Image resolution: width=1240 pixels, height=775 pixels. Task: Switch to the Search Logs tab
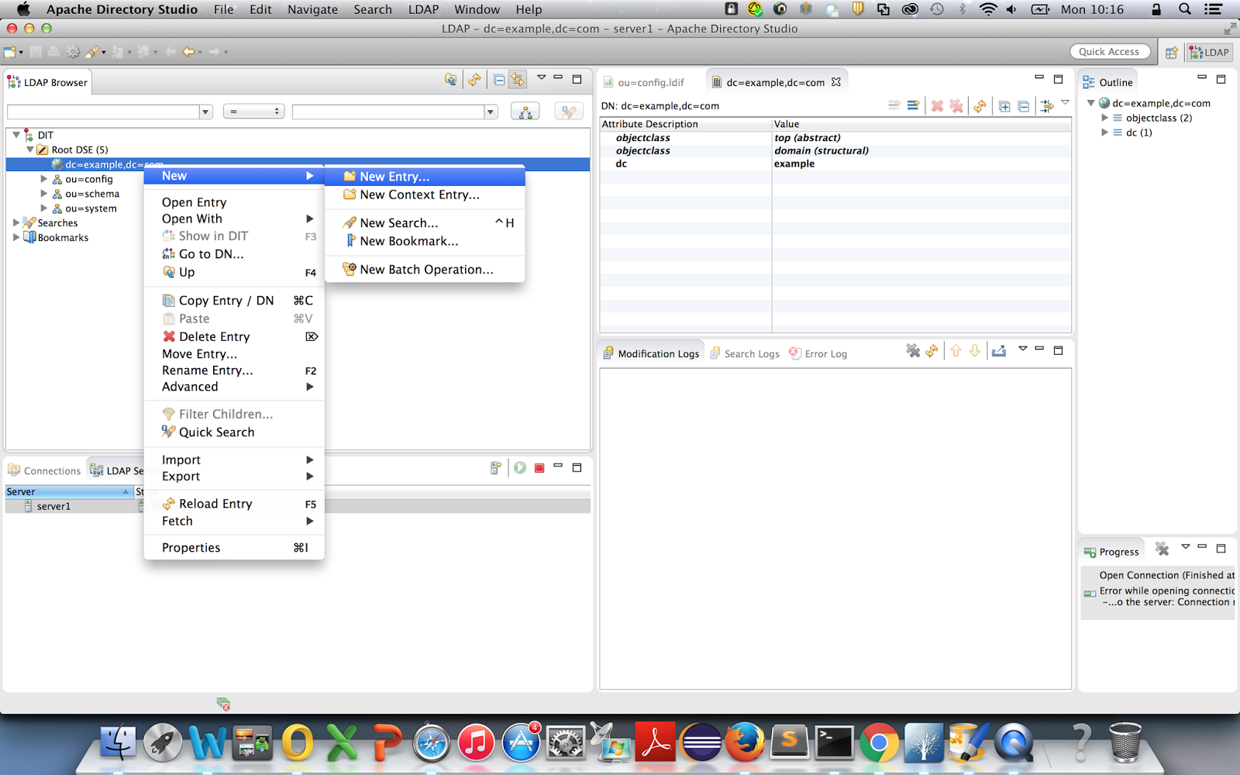[745, 353]
